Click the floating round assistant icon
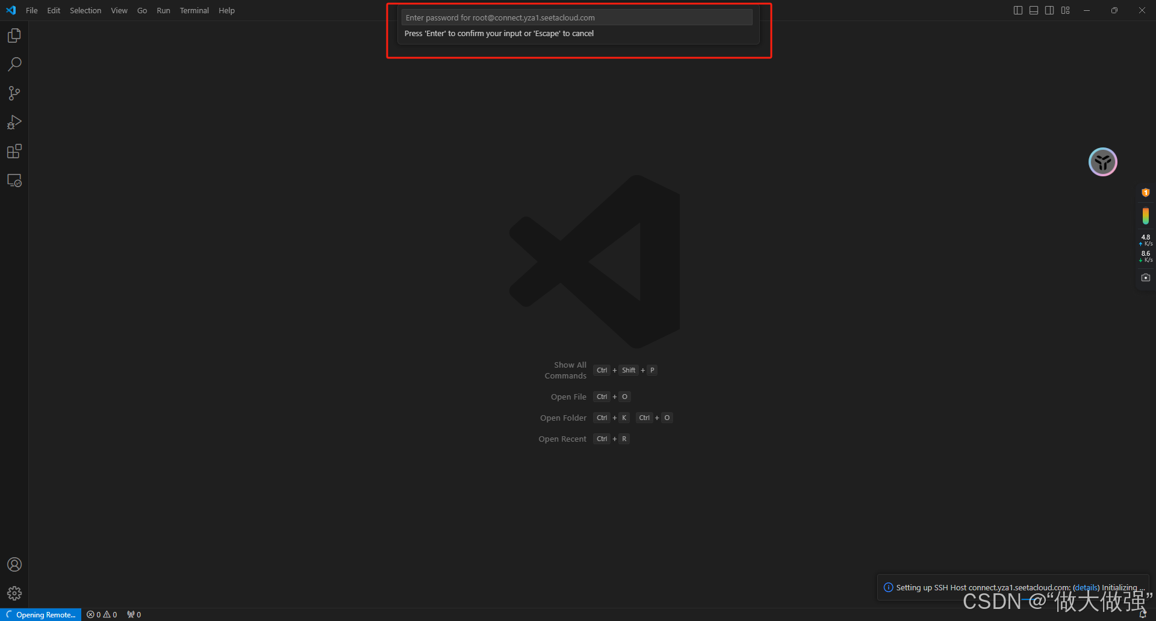 (1103, 162)
